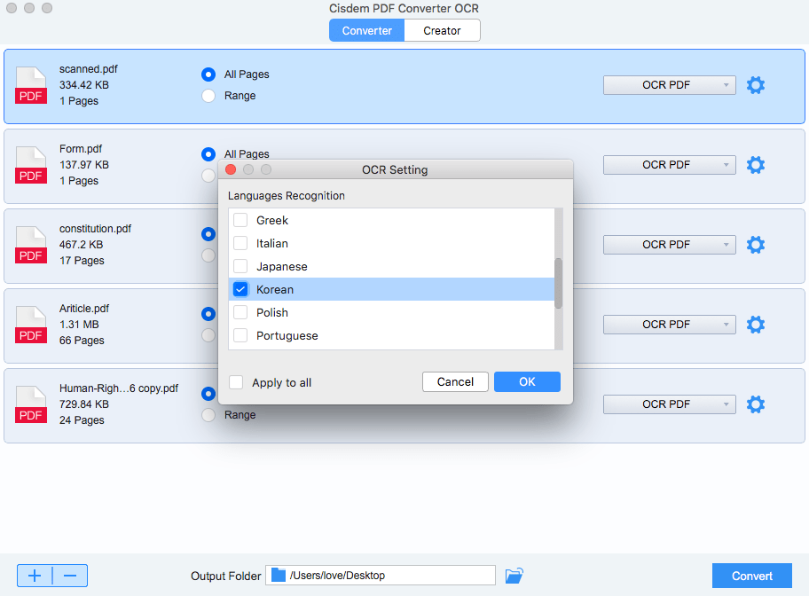Open OCR settings gear for scanned.pdf

pyautogui.click(x=756, y=85)
